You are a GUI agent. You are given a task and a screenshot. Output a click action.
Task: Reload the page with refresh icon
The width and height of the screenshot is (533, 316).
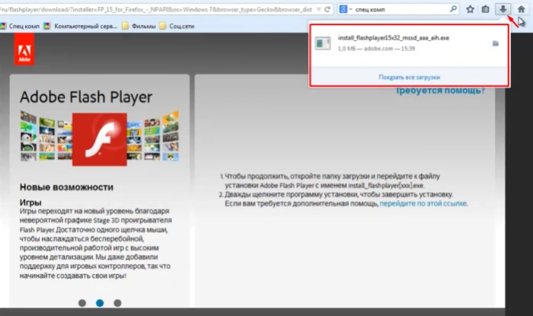327,9
